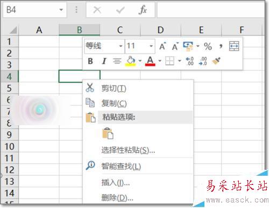
Task: Click the accounting number format icon
Action: [188, 46]
